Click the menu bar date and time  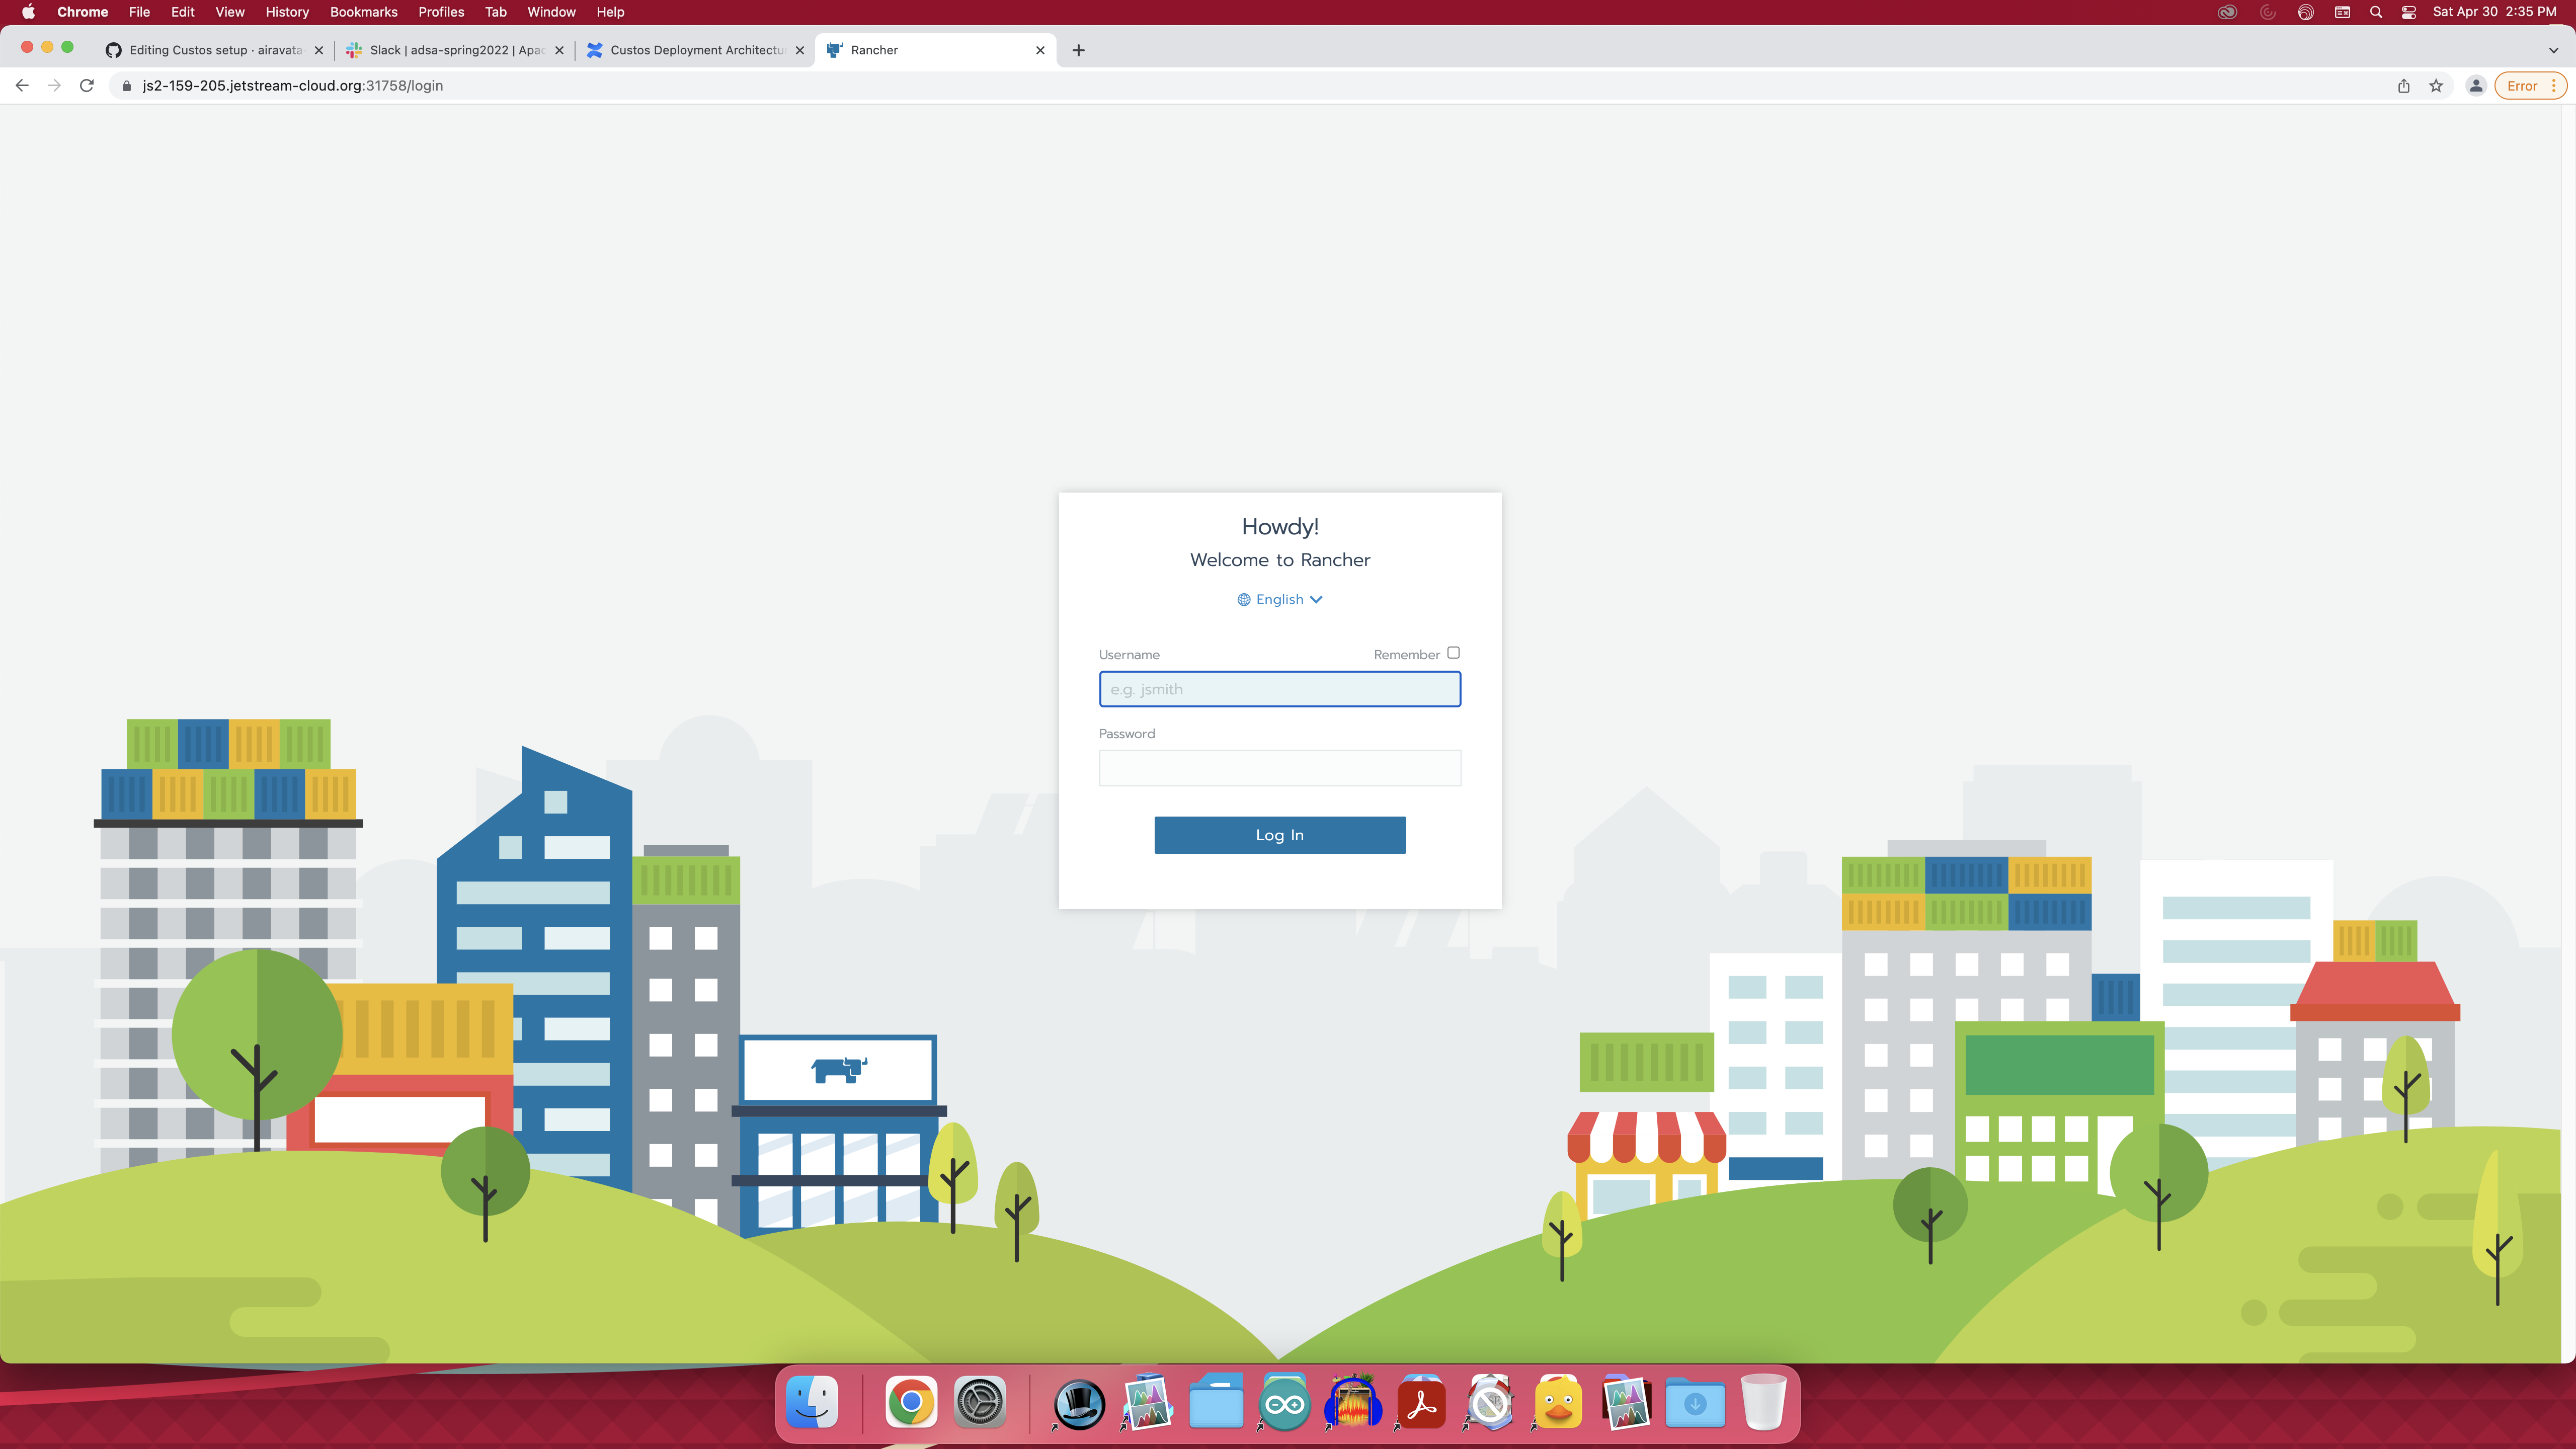click(x=2494, y=12)
